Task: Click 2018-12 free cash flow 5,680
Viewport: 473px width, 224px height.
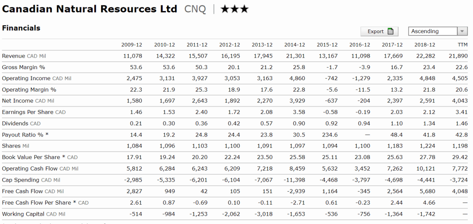Action: point(427,191)
